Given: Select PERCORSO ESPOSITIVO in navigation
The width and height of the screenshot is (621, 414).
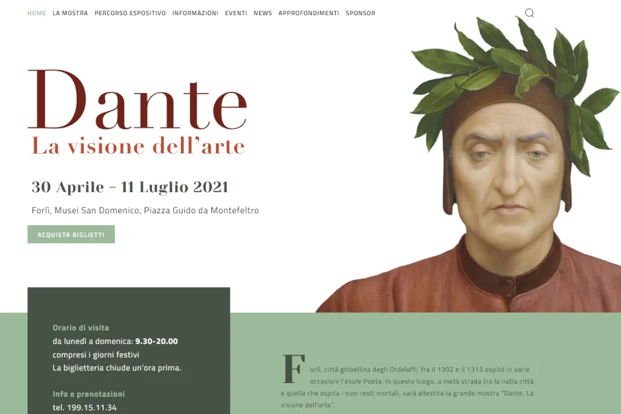Looking at the screenshot, I should click(130, 13).
